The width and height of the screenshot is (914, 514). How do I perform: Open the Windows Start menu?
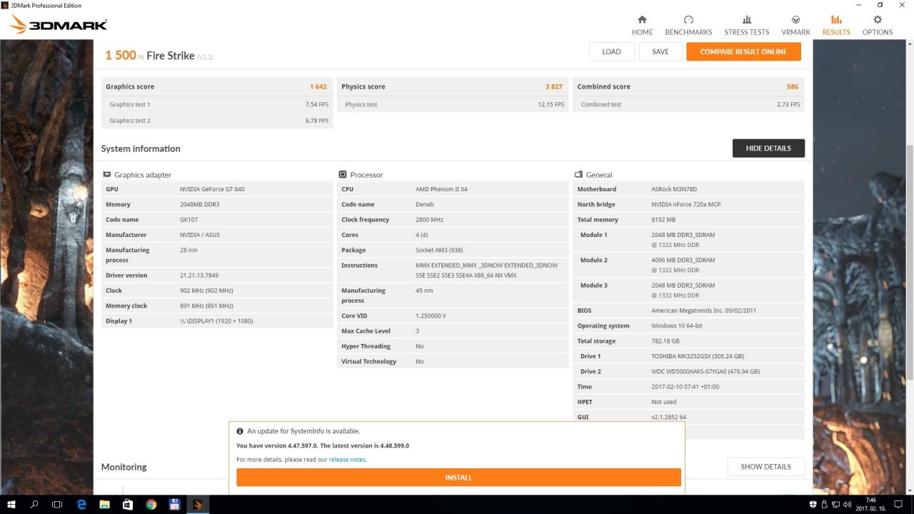click(11, 504)
